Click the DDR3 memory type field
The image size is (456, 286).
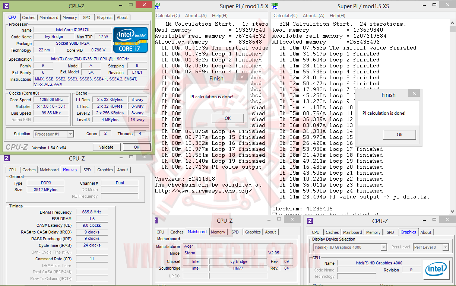coord(46,183)
